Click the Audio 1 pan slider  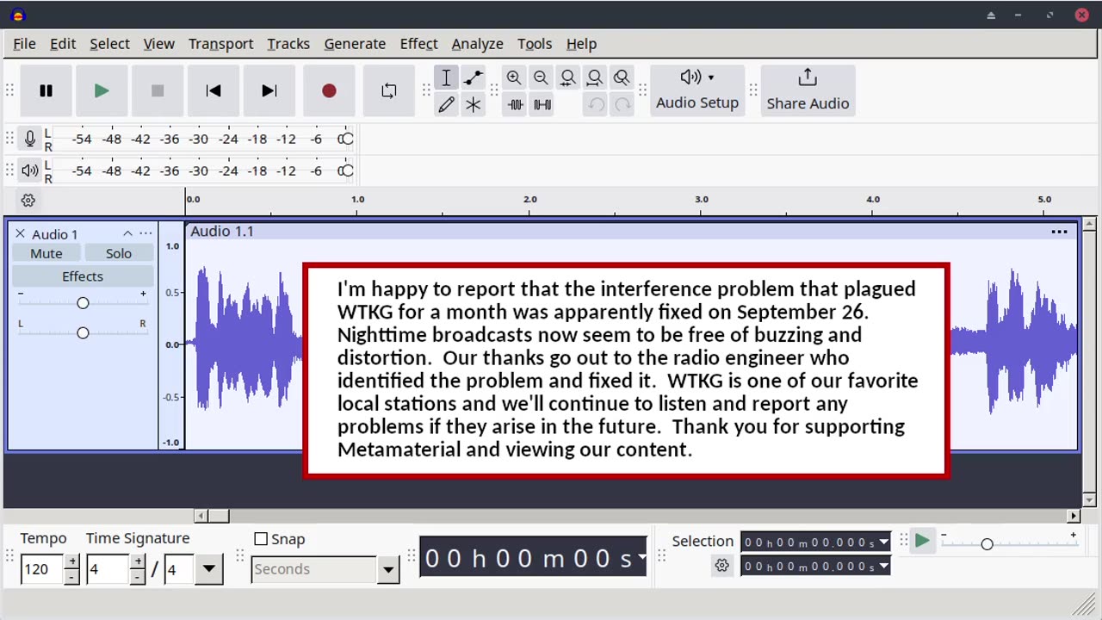point(83,332)
